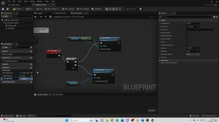The width and height of the screenshot is (219, 123).
Task: Click the Stop button in toolbar
Action: pos(113,9)
